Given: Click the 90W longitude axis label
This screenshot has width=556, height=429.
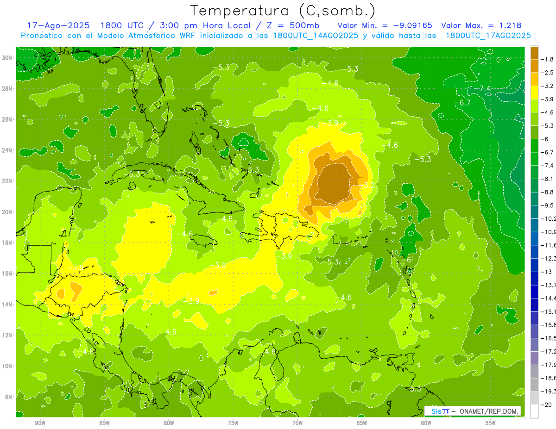Looking at the screenshot, I should click(x=40, y=423).
